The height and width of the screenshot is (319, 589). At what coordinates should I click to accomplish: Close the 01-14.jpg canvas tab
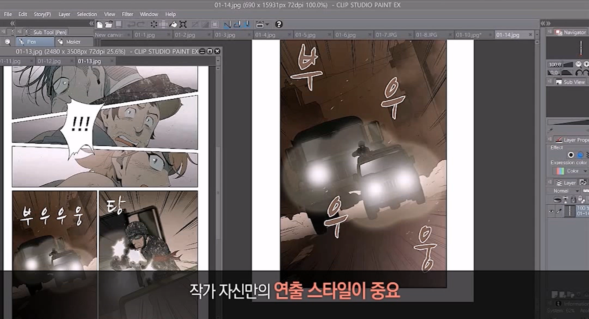pyautogui.click(x=530, y=35)
